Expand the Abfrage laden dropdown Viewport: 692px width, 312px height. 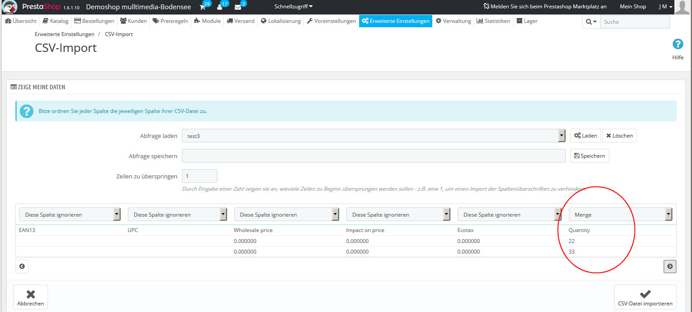click(x=373, y=136)
